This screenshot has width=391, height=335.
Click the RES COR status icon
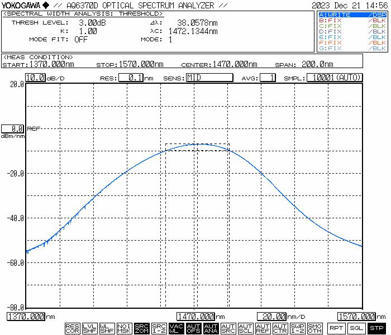(x=72, y=328)
